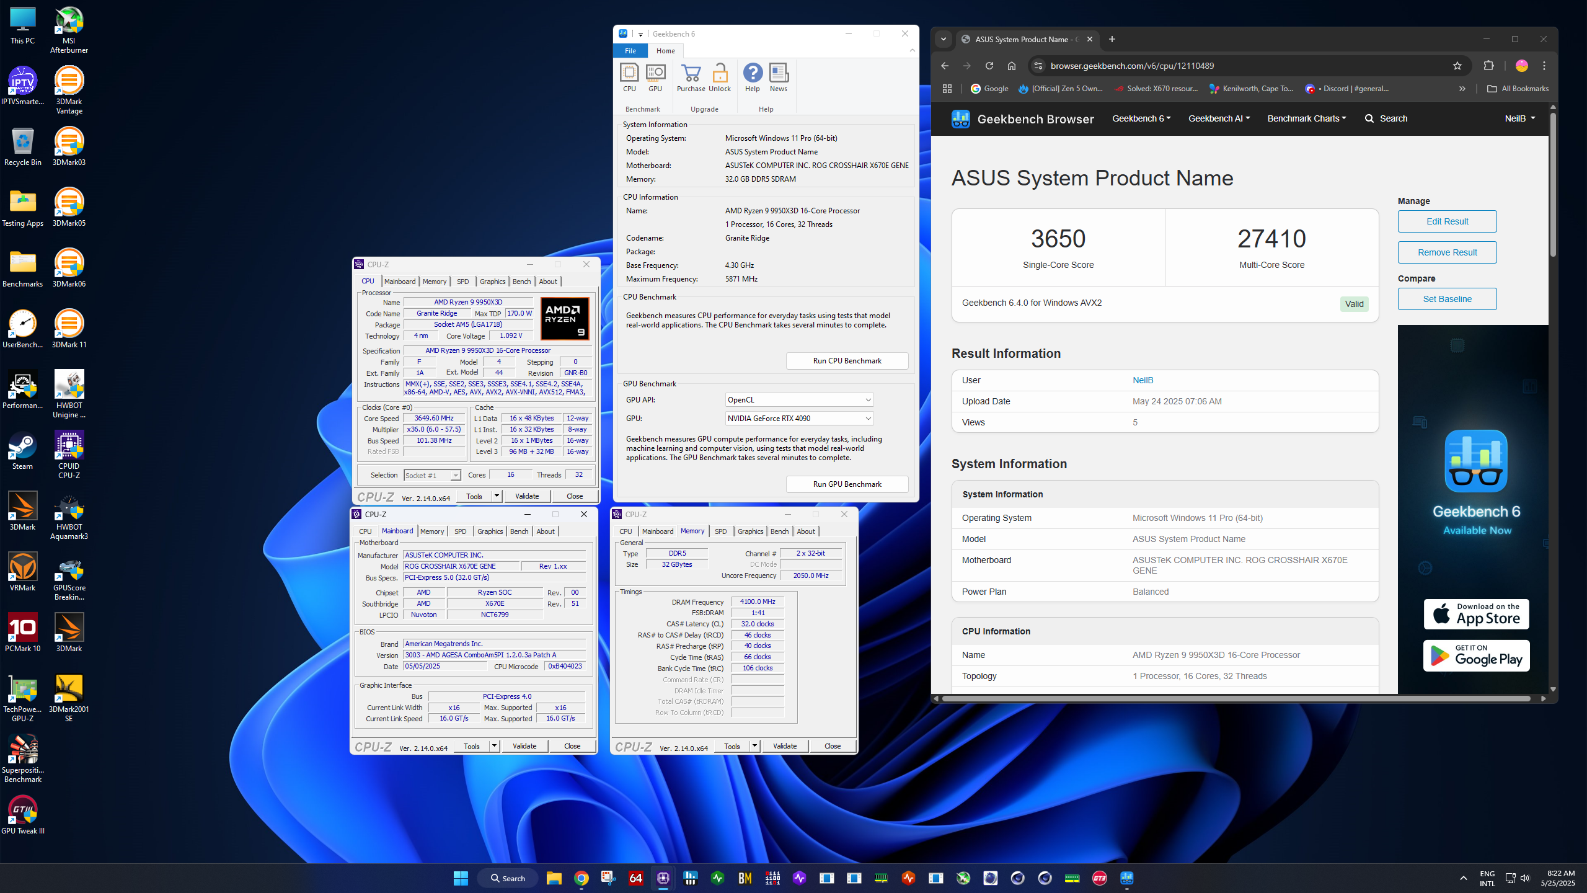
Task: Show hidden system tray icons
Action: [1464, 878]
